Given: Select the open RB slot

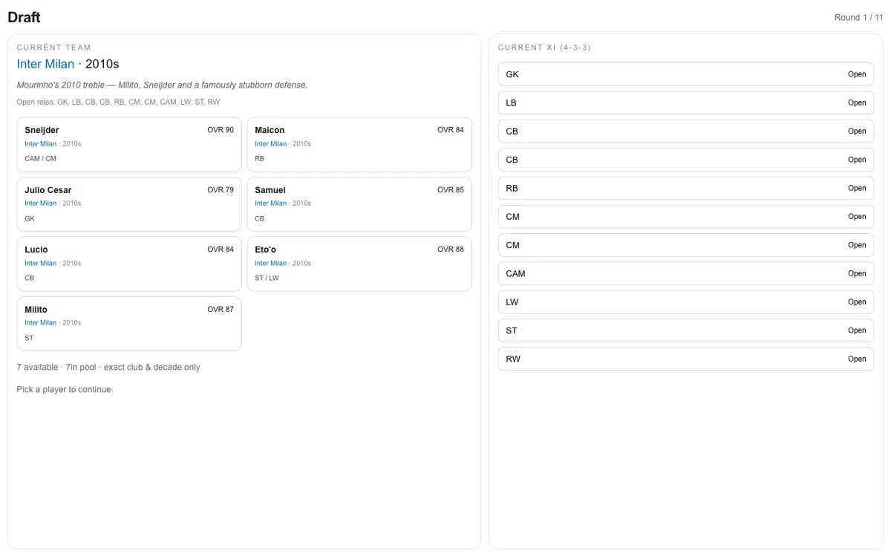Looking at the screenshot, I should [x=686, y=189].
